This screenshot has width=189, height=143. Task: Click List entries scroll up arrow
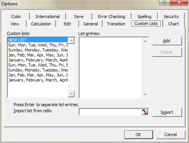click(145, 41)
